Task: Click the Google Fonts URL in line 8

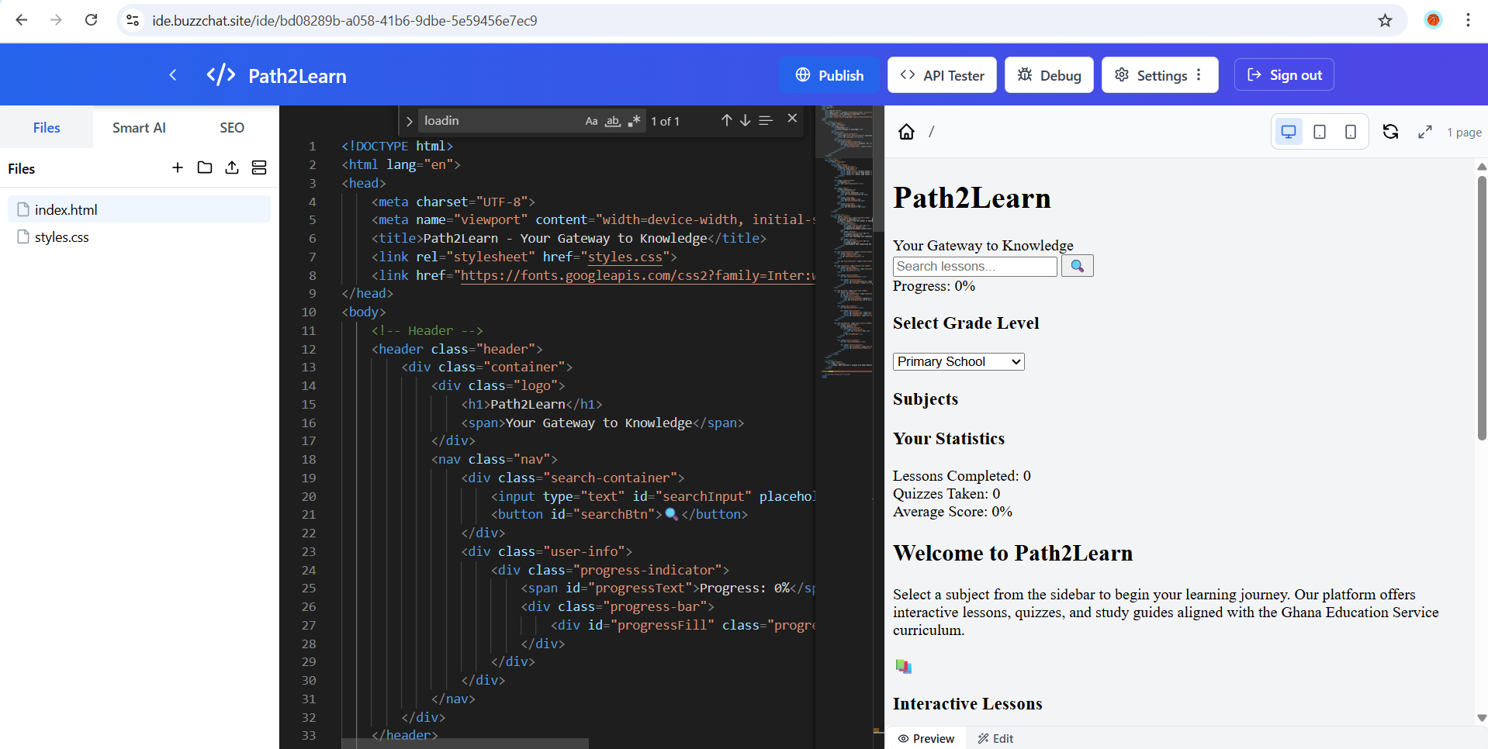Action: tap(638, 275)
